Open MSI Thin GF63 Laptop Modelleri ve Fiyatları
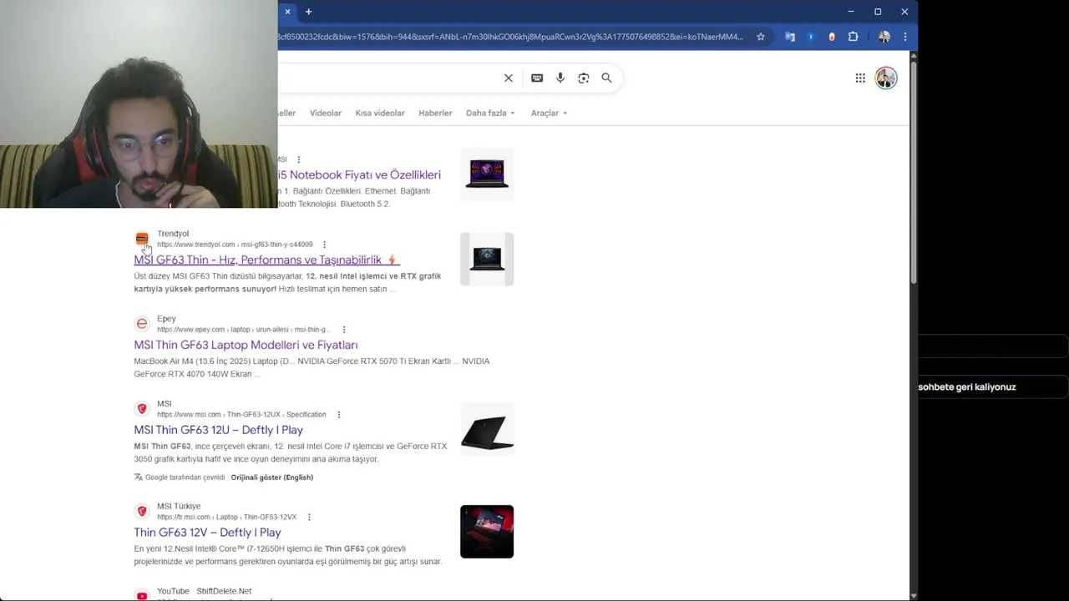1069x601 pixels. coord(246,345)
